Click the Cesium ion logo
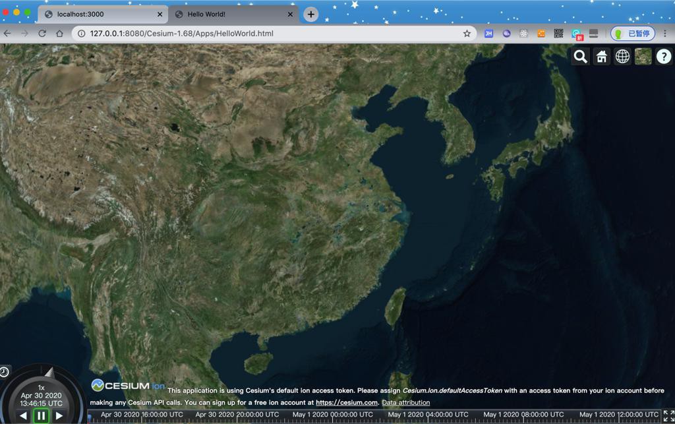Viewport: 675px width, 424px height. [x=128, y=386]
